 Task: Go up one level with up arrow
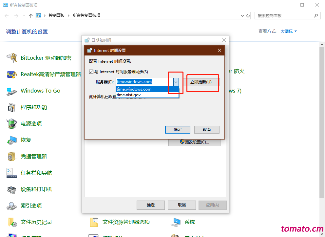tap(31, 15)
